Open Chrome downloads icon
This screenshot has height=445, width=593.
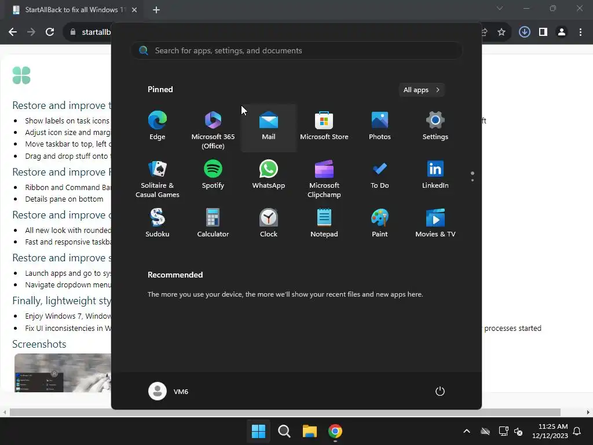click(x=524, y=32)
